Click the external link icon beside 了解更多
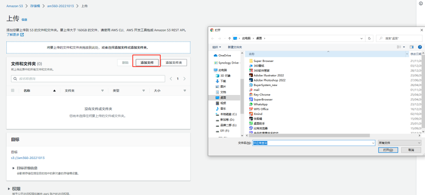This screenshot has width=425, height=195. pyautogui.click(x=22, y=35)
